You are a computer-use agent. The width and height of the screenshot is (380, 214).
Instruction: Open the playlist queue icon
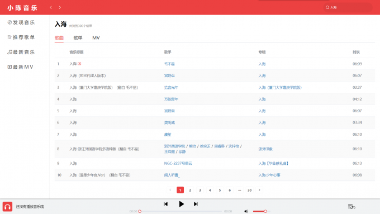(x=351, y=207)
